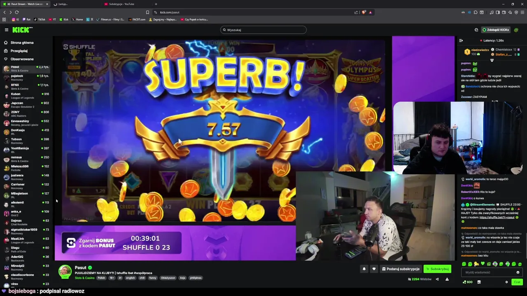Click notification bell for Pasut channel
The height and width of the screenshot is (296, 527).
pos(364,269)
